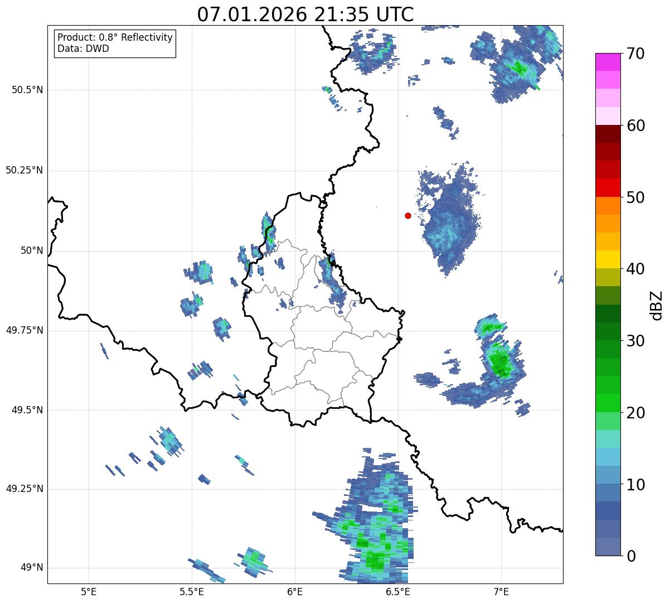
Task: Click the 'Data: DWD' source label
Action: 83,49
